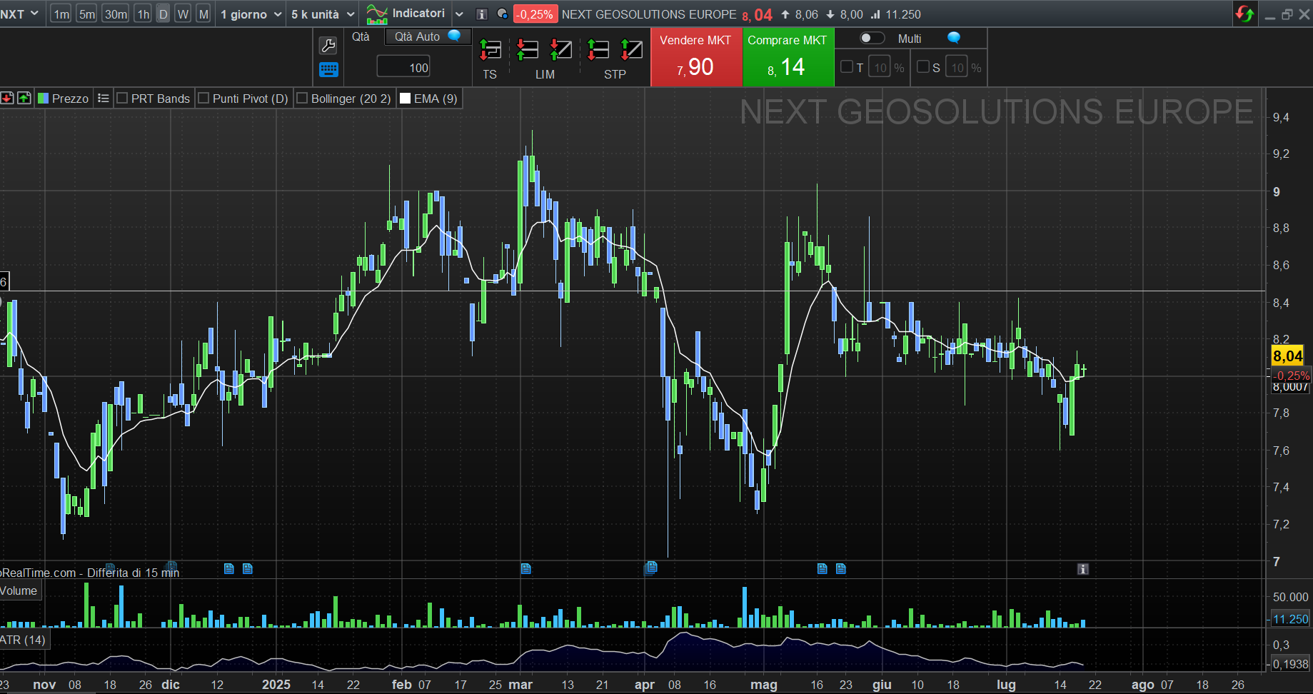This screenshot has height=694, width=1313.
Task: Click the red down-arrow icon beside Prezzo
Action: (7, 99)
